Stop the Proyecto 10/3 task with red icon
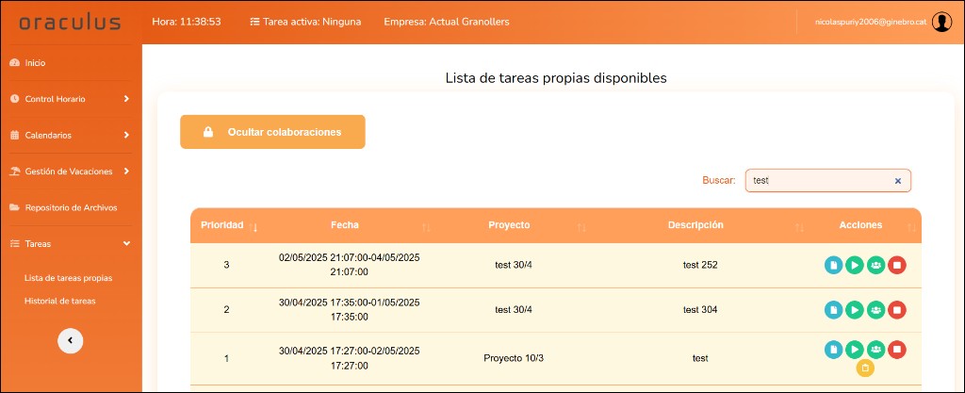 pos(897,350)
